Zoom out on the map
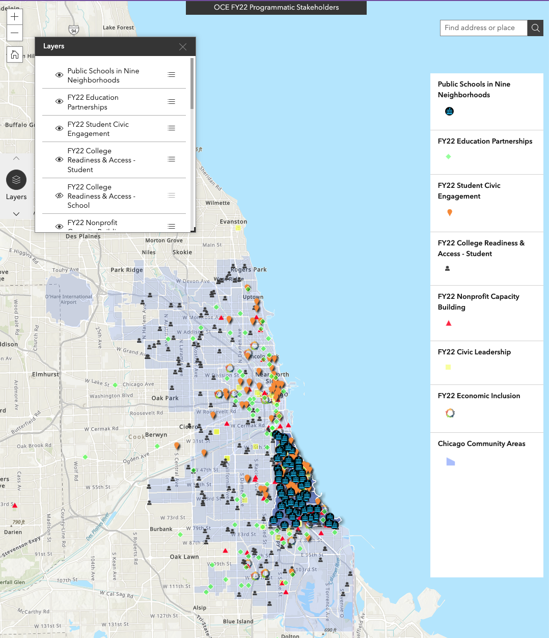This screenshot has width=549, height=638. tap(15, 33)
